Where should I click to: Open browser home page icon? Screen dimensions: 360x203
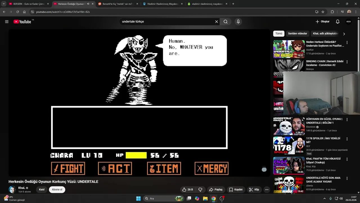tap(24, 12)
